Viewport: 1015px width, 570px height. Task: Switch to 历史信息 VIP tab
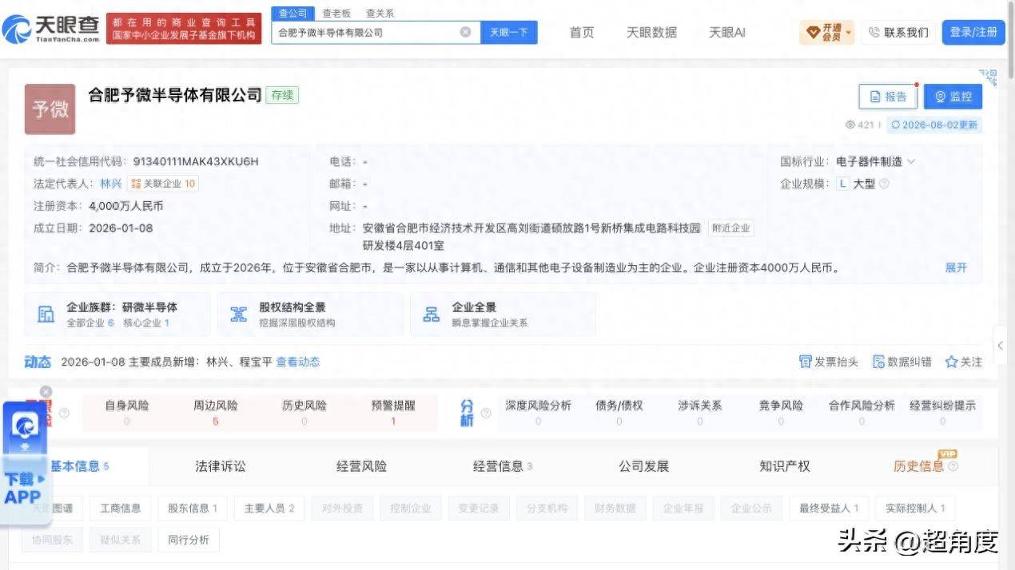coord(918,466)
